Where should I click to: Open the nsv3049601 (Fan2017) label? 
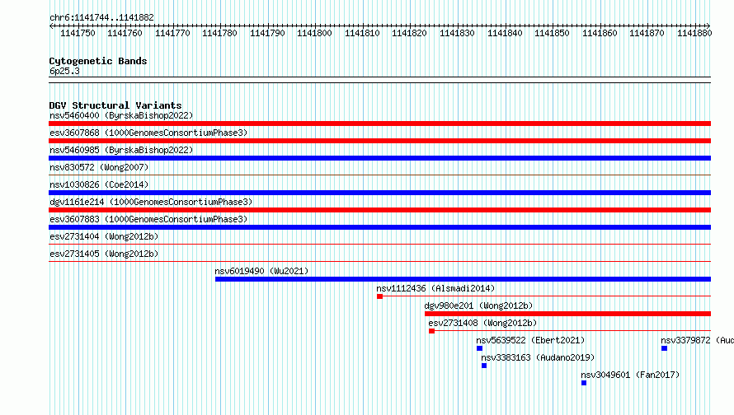point(630,375)
